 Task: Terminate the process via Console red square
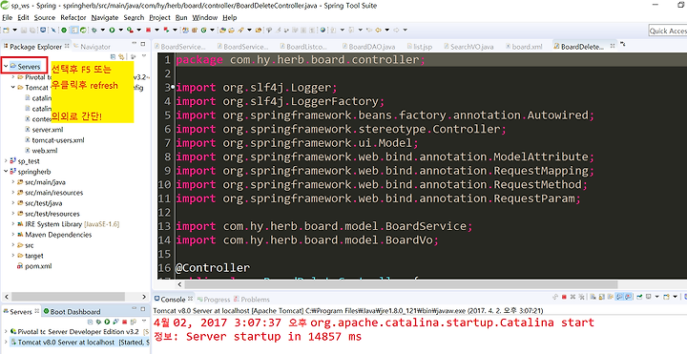[x=564, y=297]
